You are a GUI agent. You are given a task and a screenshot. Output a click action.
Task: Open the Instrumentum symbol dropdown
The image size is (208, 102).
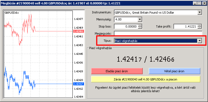pyautogui.click(x=199, y=13)
